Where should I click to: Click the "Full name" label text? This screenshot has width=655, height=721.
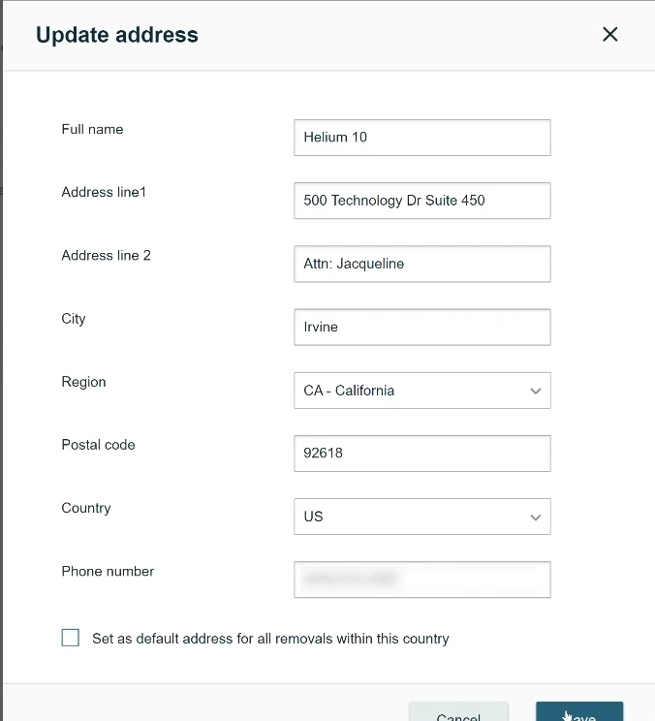tap(92, 129)
